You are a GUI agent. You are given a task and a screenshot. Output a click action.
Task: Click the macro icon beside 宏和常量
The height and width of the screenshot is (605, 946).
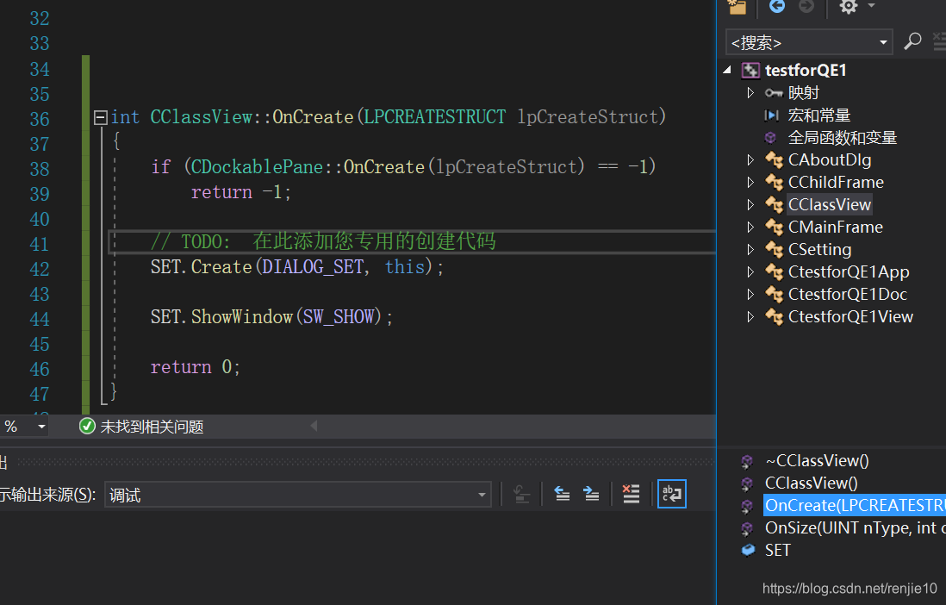[772, 115]
